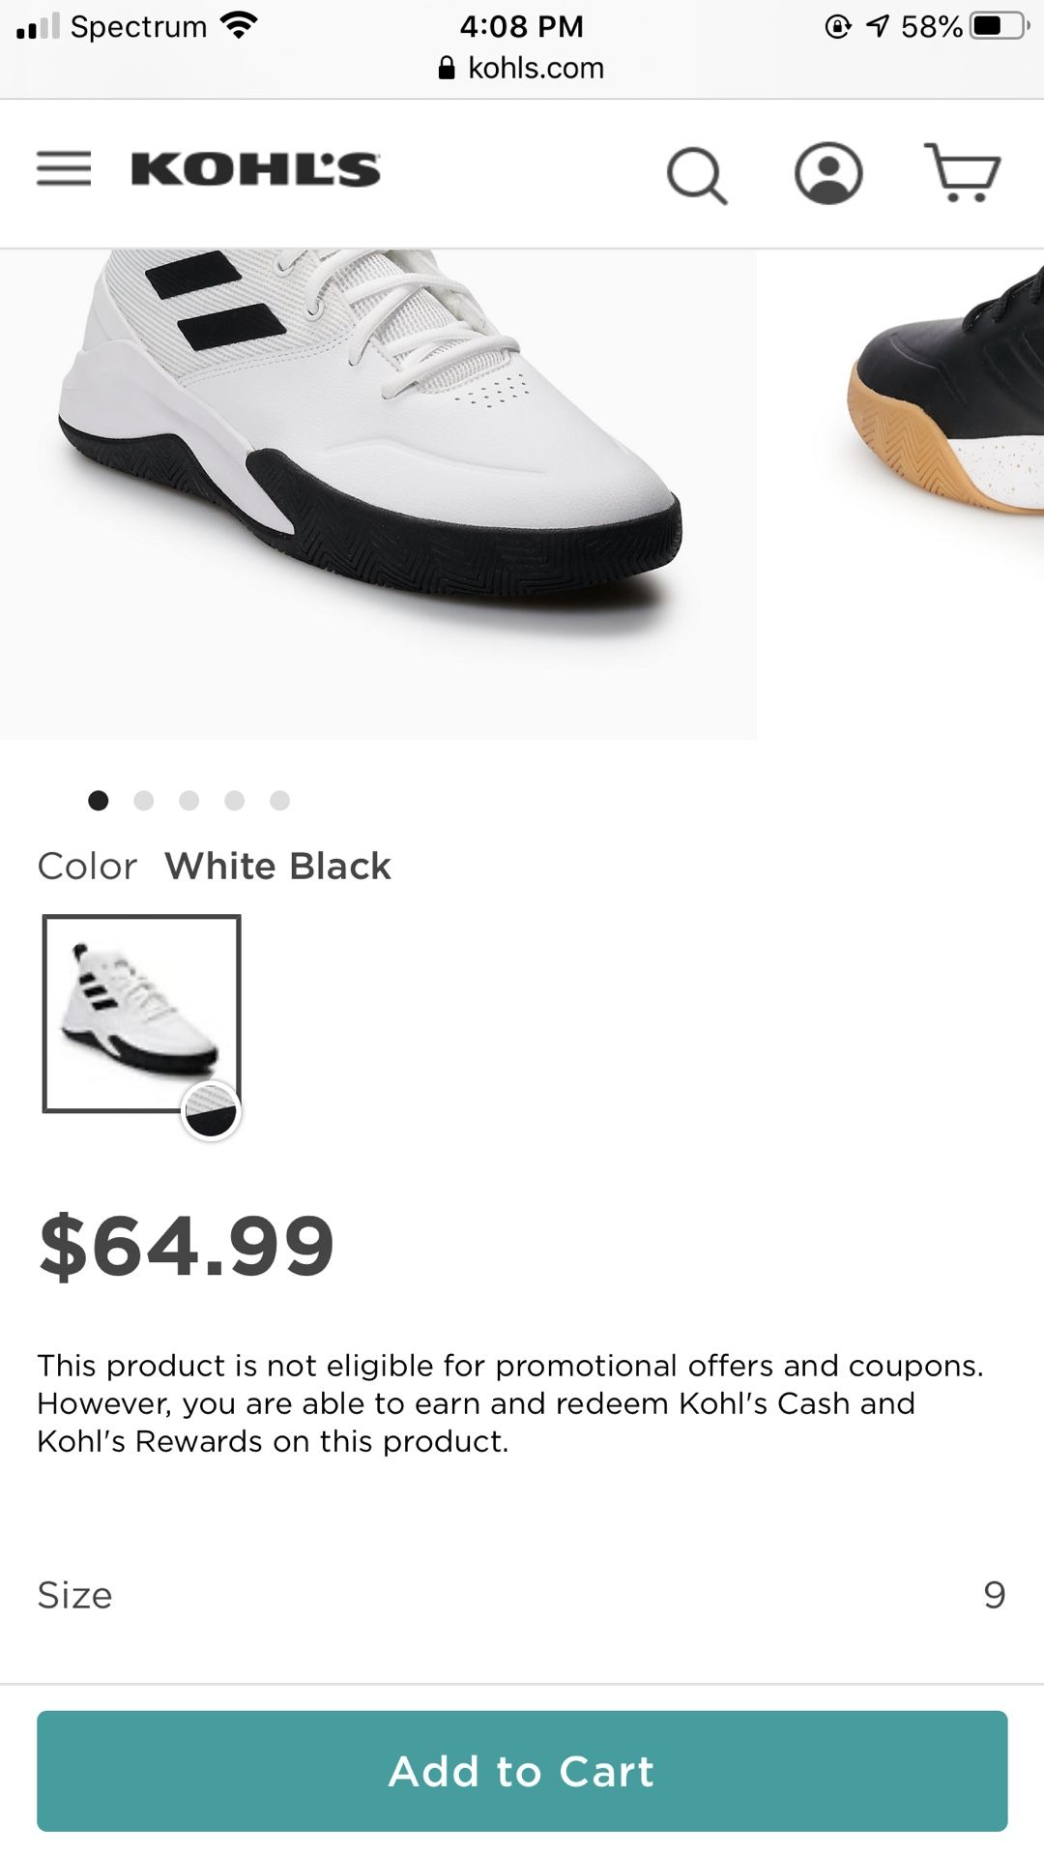
Task: Jump to the fifth carousel dot
Action: pyautogui.click(x=279, y=800)
